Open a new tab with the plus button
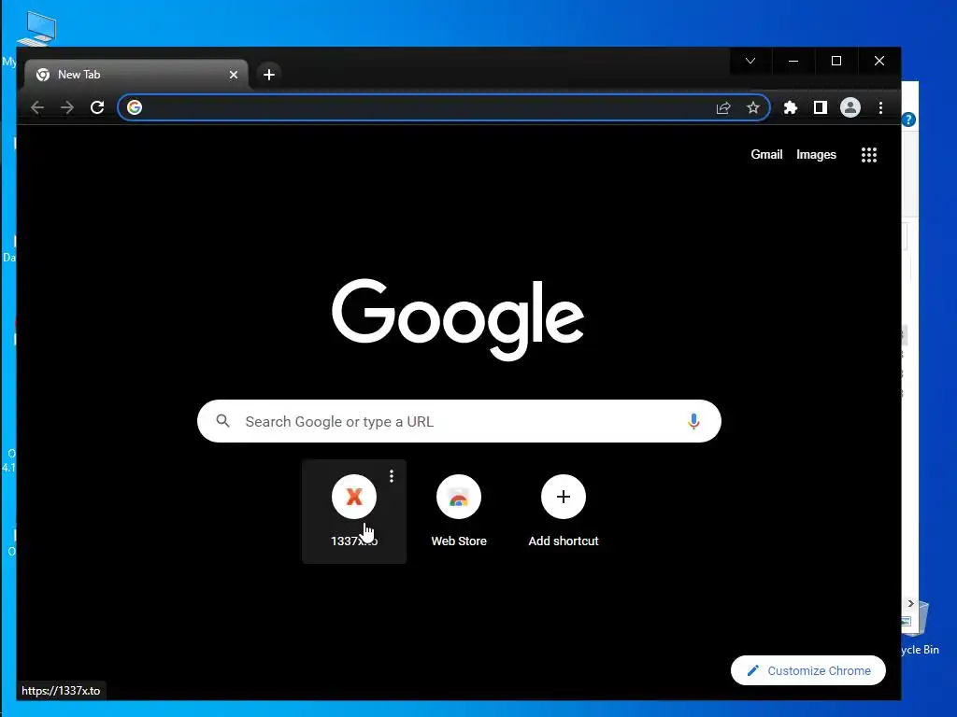Screen dimensions: 957x717 point(268,75)
